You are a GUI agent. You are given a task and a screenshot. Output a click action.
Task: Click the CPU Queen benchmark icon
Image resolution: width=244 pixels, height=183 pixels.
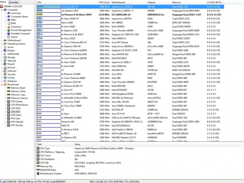pos(9,102)
